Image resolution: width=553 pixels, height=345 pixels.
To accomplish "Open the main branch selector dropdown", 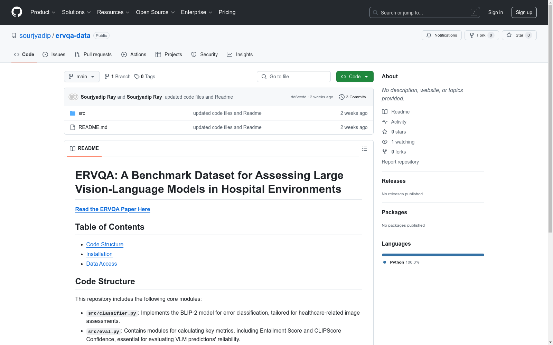I will pos(82,77).
